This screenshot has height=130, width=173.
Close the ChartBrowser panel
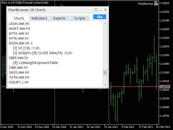105,10
